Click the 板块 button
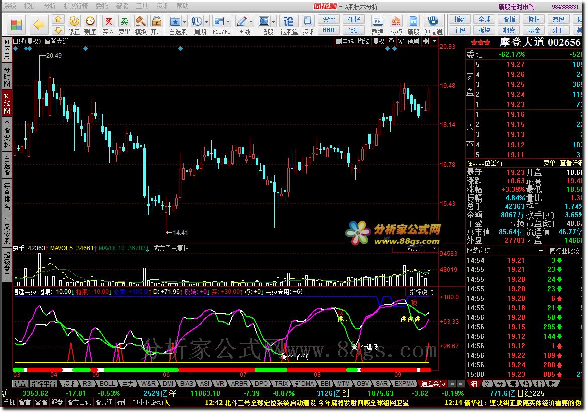Viewport: 588px width, 413px height. [484, 30]
